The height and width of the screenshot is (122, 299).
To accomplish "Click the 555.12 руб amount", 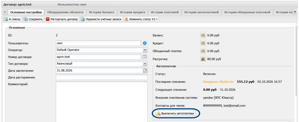I will (246, 82).
